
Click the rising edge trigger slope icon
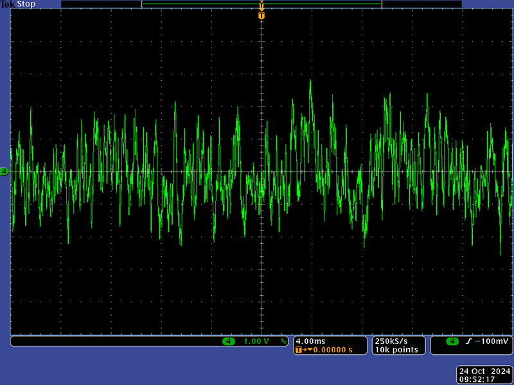[468, 341]
